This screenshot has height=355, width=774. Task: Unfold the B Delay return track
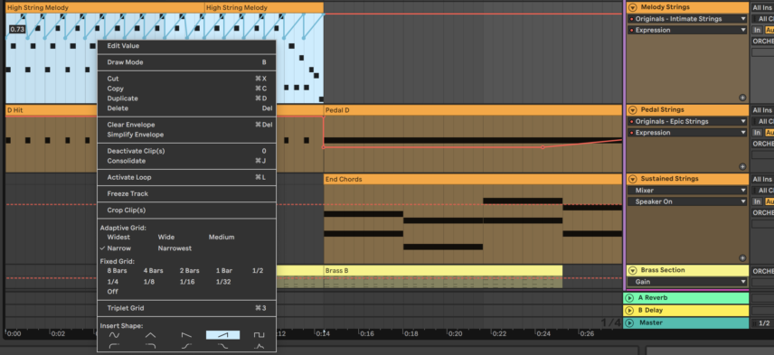(x=629, y=310)
